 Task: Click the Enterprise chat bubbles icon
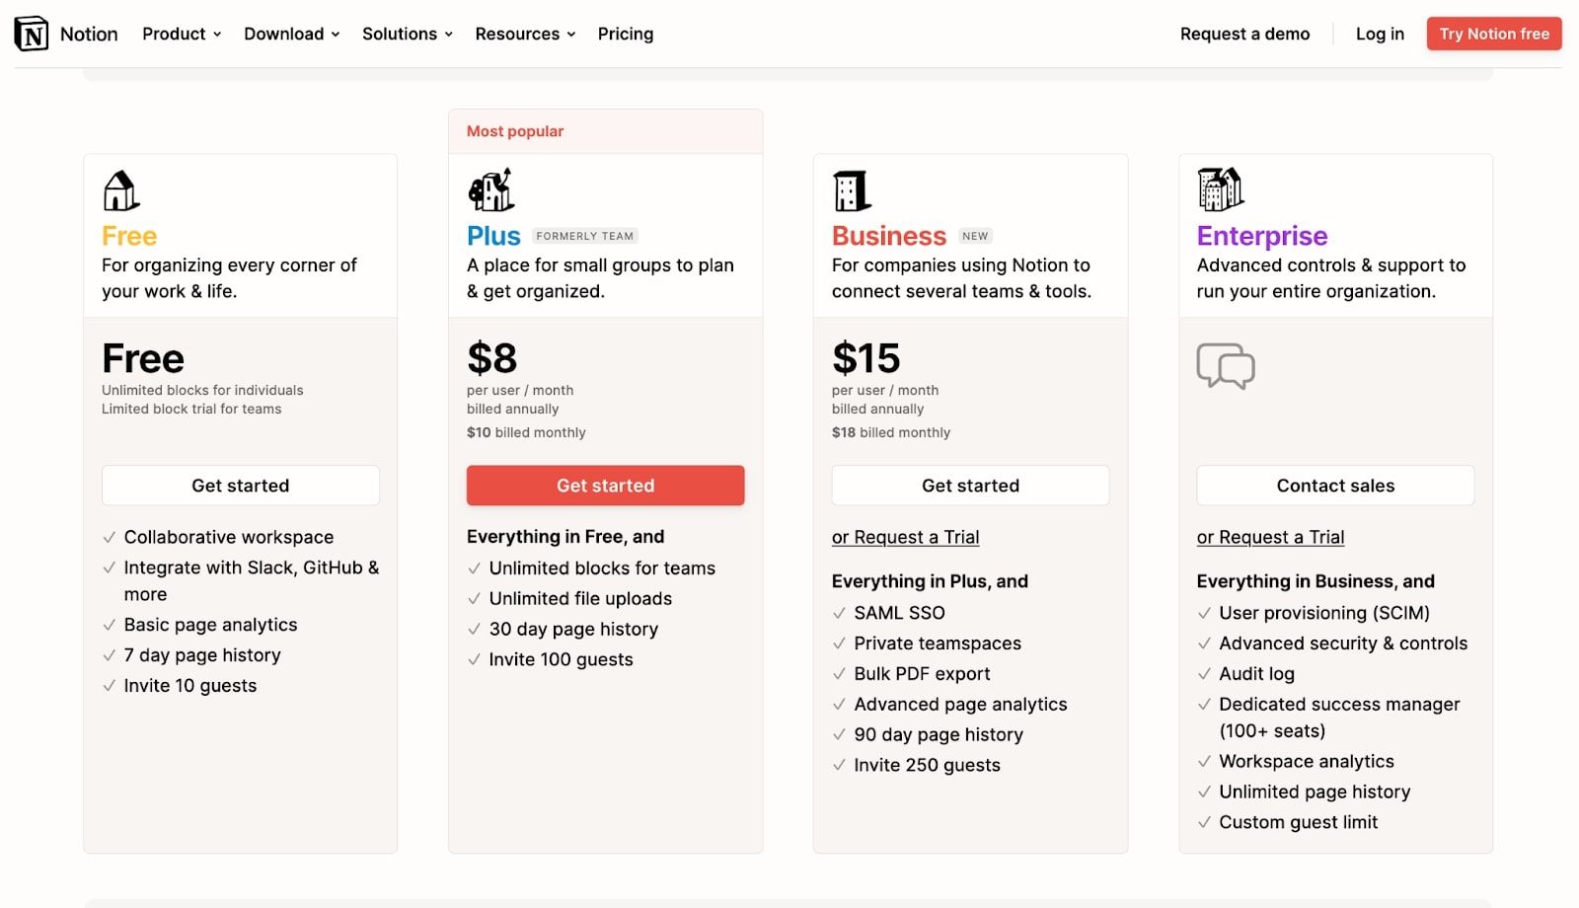(x=1225, y=366)
